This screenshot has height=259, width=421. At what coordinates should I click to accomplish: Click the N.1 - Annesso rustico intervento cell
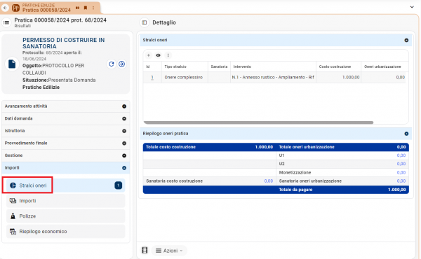coord(273,78)
